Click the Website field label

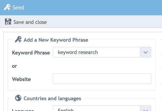[21, 79]
